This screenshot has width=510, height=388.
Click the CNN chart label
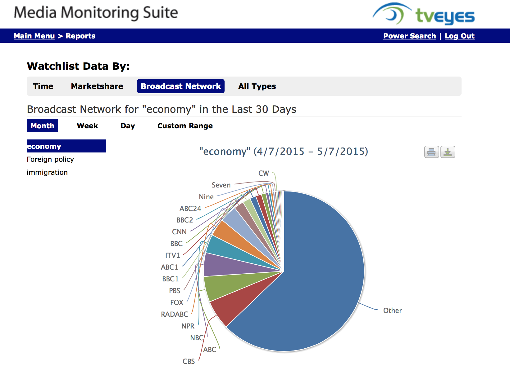179,232
